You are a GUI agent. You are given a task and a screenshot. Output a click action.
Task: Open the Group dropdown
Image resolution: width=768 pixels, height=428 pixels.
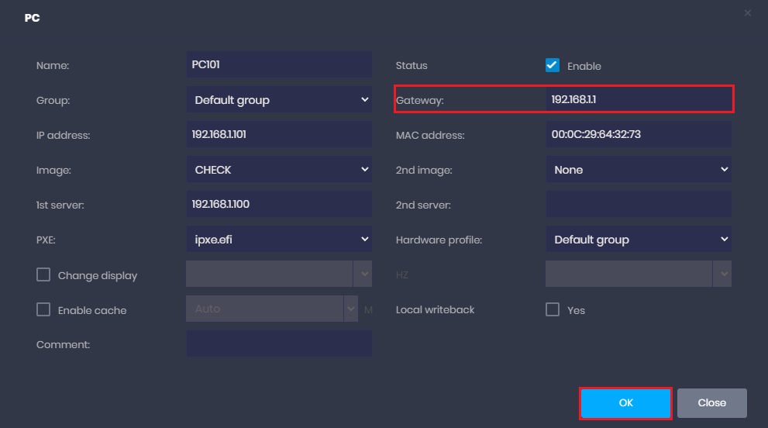279,100
